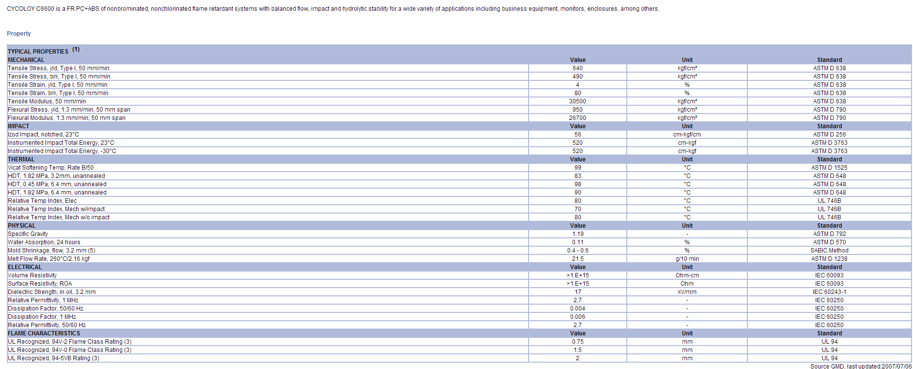Image resolution: width=913 pixels, height=369 pixels.
Task: Select 'UL Recognized, 94V-0 Flame Class Rating' label
Action: 69,350
